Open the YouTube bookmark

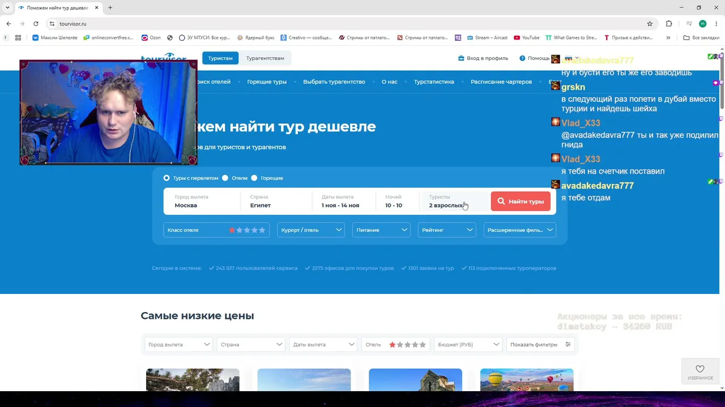point(527,38)
